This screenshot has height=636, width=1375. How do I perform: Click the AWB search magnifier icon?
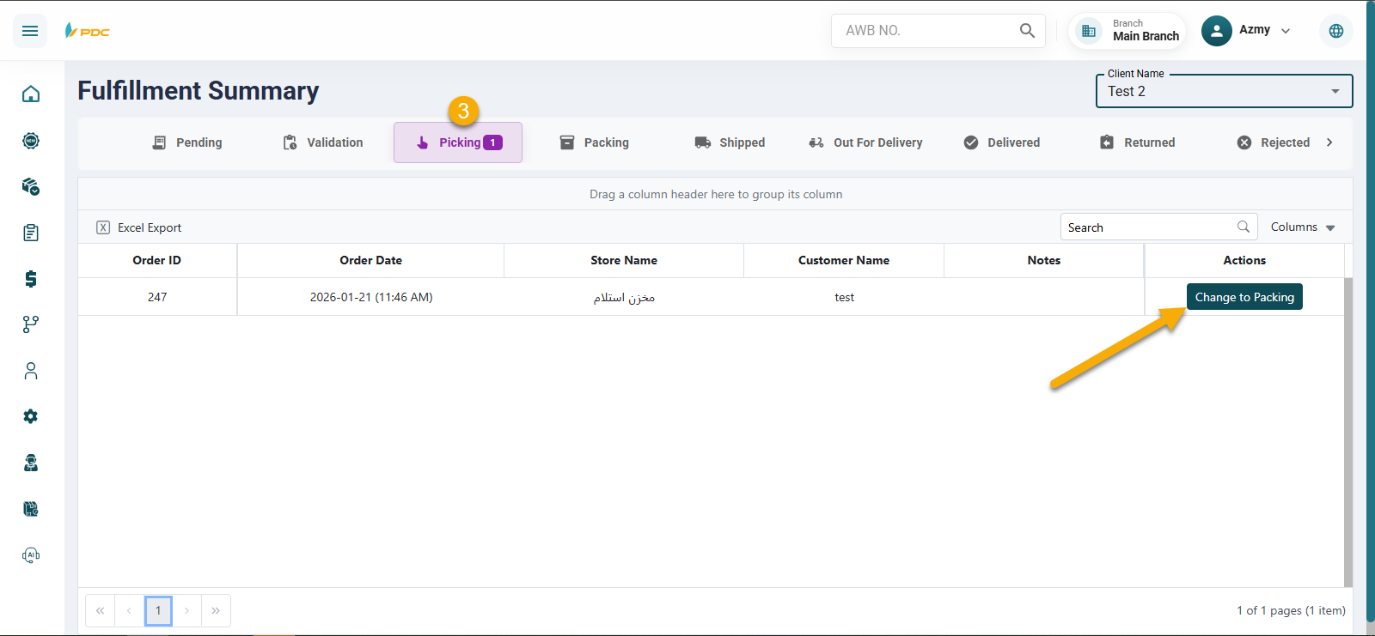pyautogui.click(x=1027, y=31)
